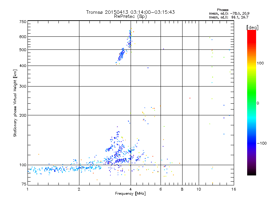Click the x-axis tick label '2'
Screen dimensions: 275x206
coord(79,189)
